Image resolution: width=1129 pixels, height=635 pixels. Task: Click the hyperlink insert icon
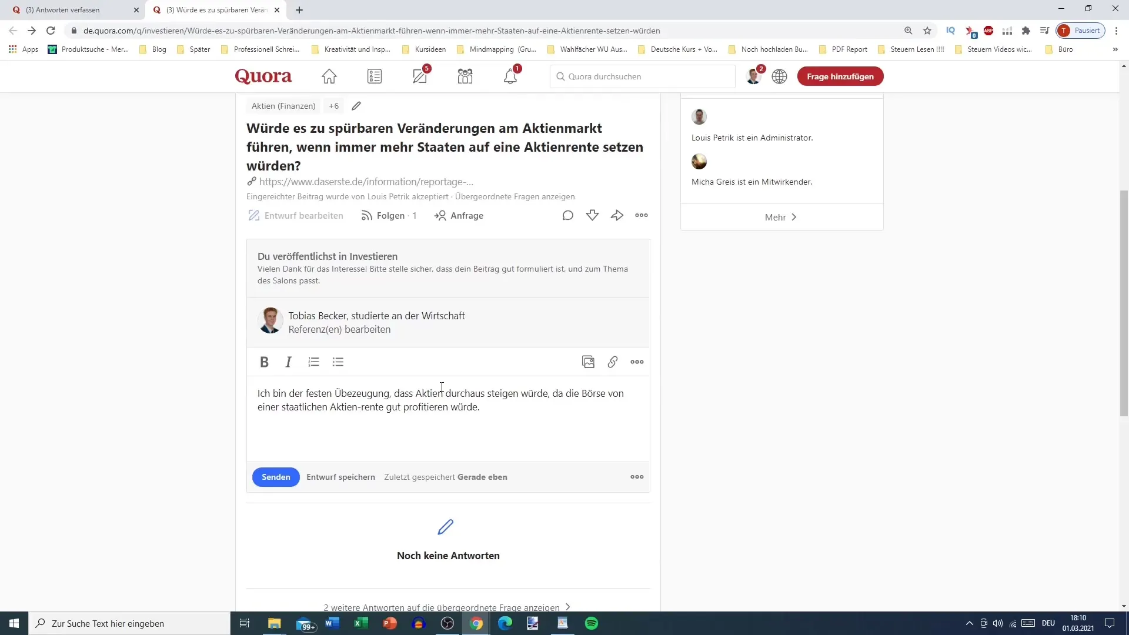613,362
